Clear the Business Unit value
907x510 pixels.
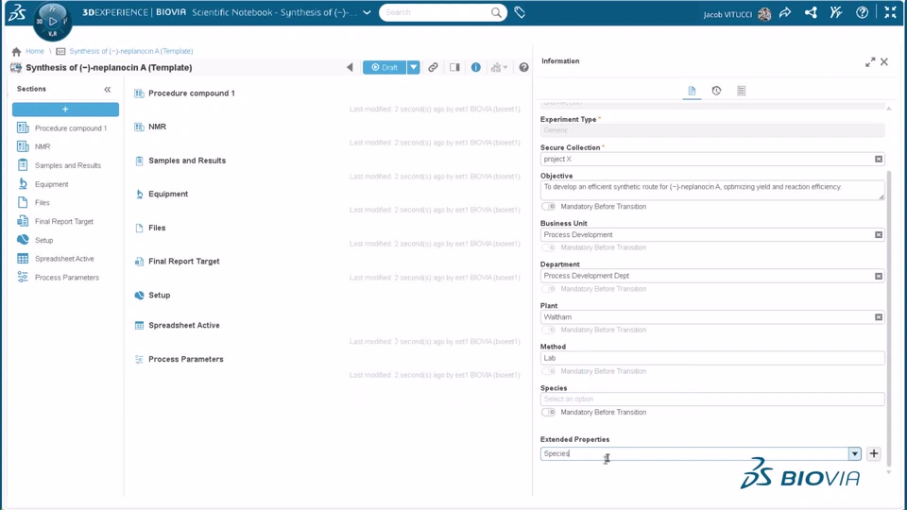pyautogui.click(x=879, y=235)
